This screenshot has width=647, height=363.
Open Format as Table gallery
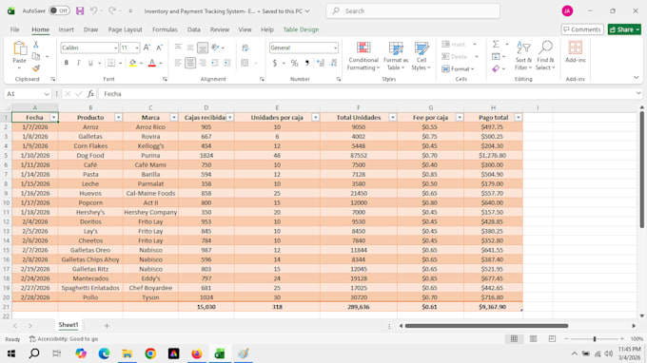(396, 56)
